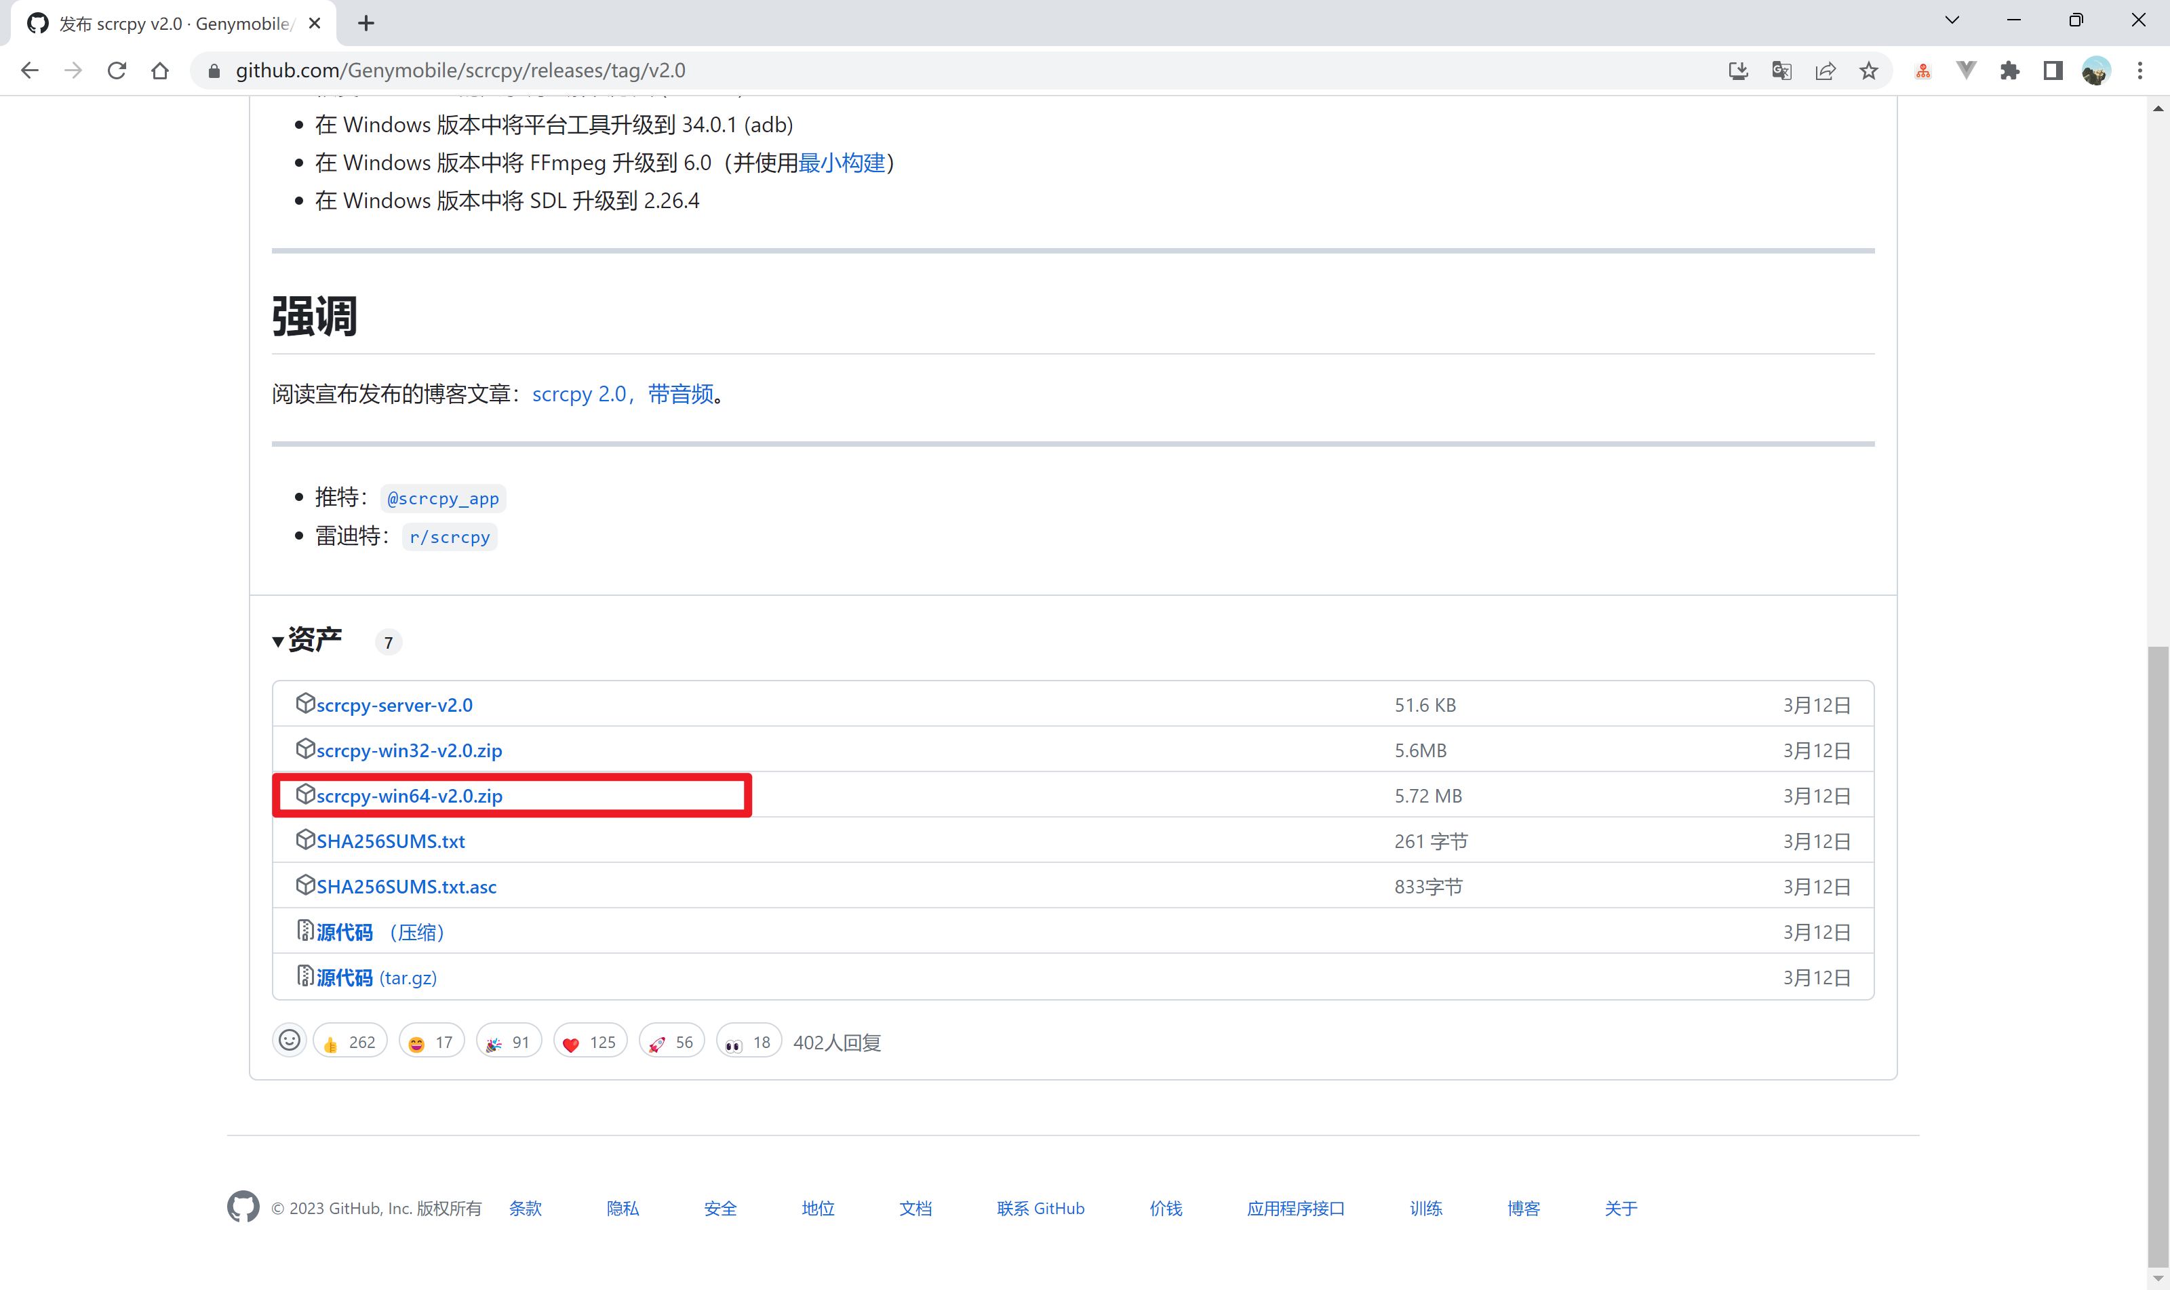This screenshot has height=1290, width=2170.
Task: Toggle the heart reaction with 125
Action: click(x=589, y=1041)
